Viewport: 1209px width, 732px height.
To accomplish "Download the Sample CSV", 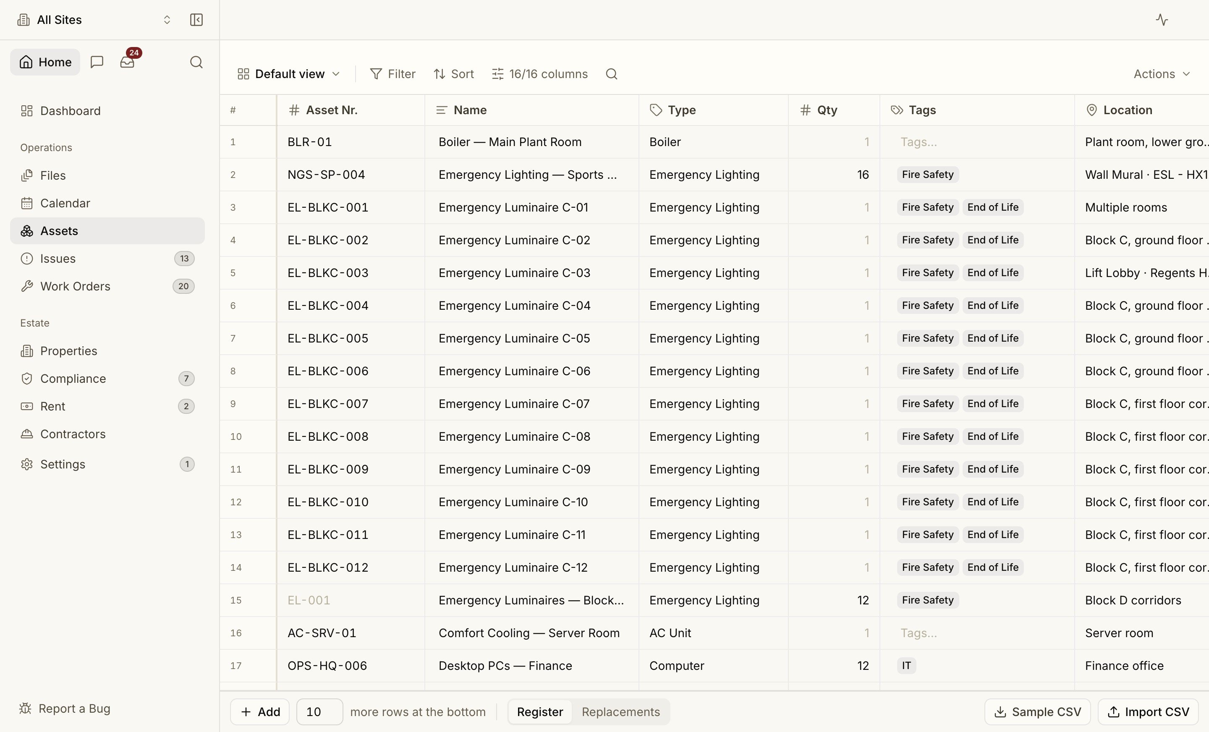I will pyautogui.click(x=1037, y=712).
